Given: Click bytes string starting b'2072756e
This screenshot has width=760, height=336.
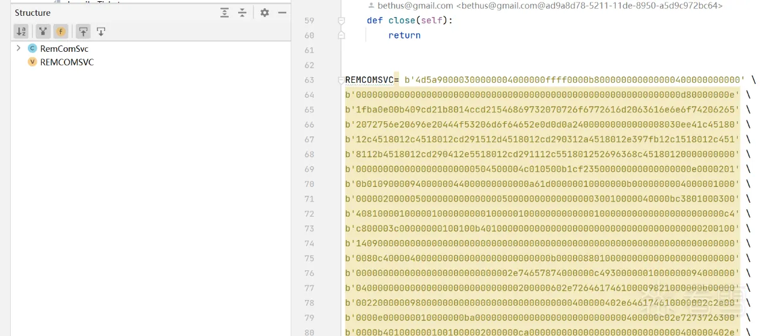Looking at the screenshot, I should pos(542,124).
